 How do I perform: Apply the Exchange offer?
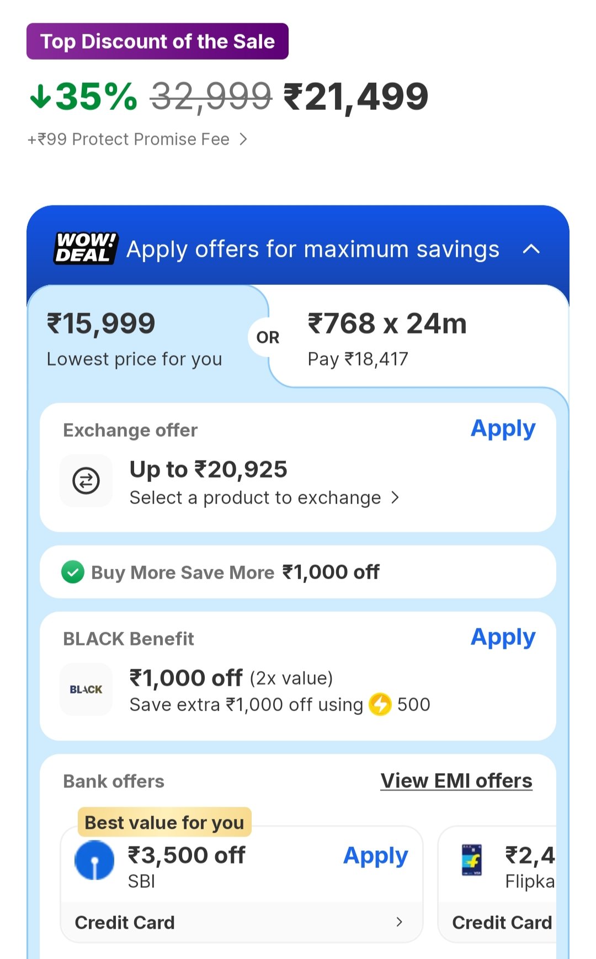click(503, 428)
